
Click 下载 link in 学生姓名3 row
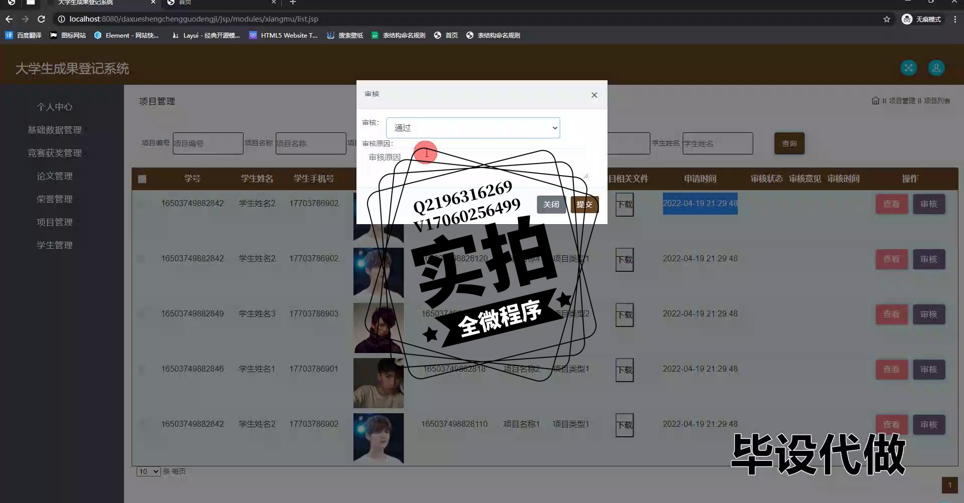(x=625, y=315)
